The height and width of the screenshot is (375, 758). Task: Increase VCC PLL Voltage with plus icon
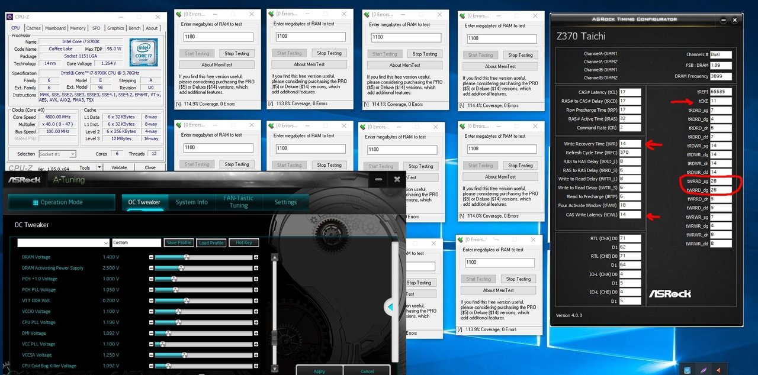256,344
